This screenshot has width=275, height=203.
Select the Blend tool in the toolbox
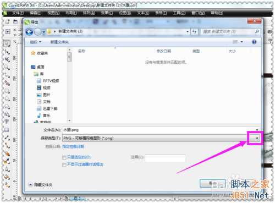coord(7,153)
